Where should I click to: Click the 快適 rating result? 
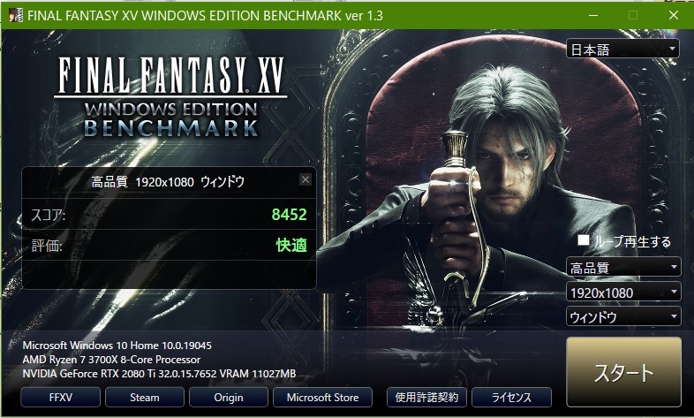coord(291,245)
